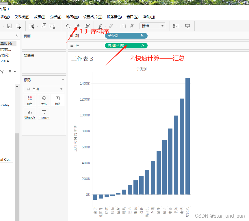Click the Duplicate worksheet icon
Viewport: 249px width, 221px height.
(43, 26)
